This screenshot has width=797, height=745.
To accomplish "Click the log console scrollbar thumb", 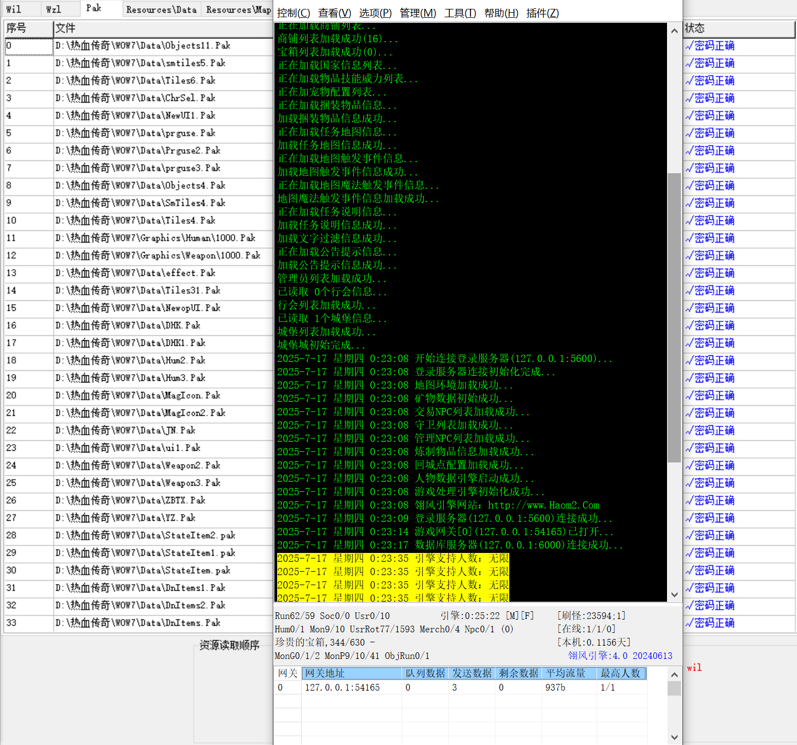I will pyautogui.click(x=674, y=318).
